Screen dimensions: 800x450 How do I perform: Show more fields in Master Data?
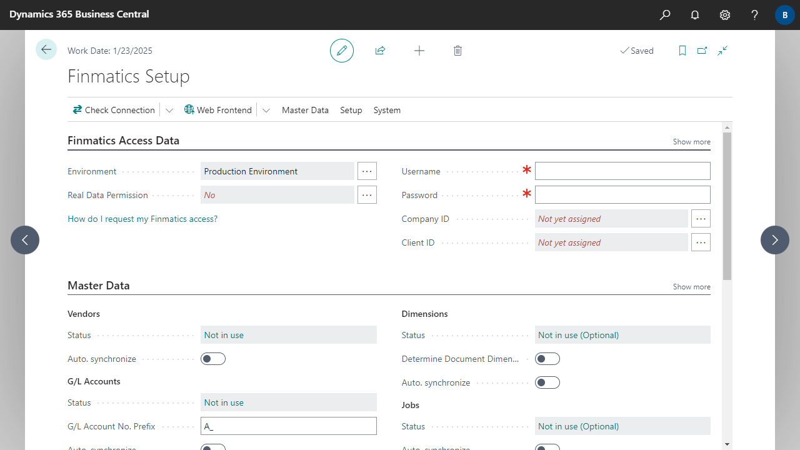pos(691,287)
